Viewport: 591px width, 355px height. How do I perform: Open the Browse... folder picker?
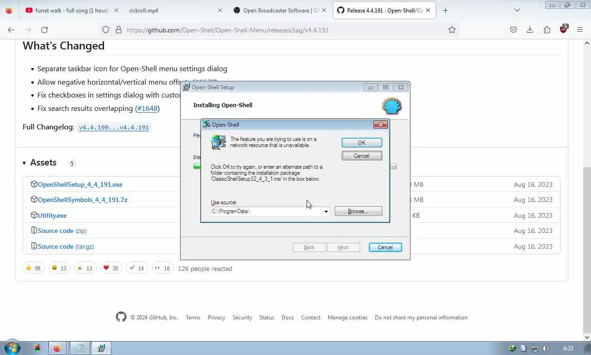point(358,211)
